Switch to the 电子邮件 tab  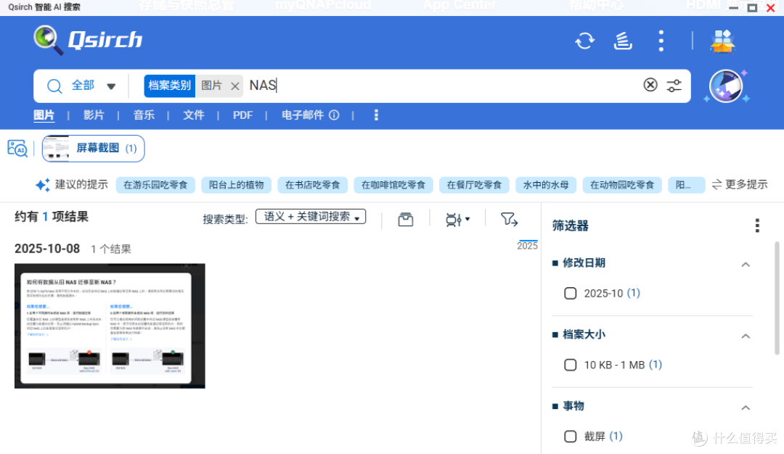click(x=303, y=115)
